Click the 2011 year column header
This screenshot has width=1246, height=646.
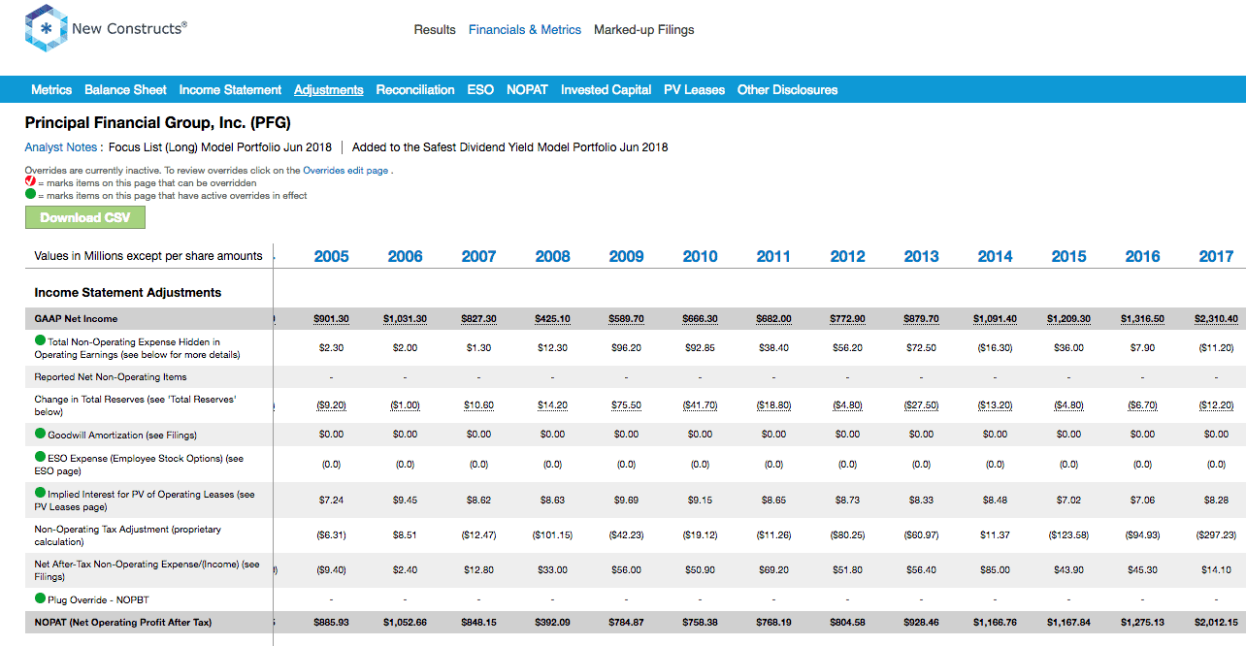tap(773, 256)
